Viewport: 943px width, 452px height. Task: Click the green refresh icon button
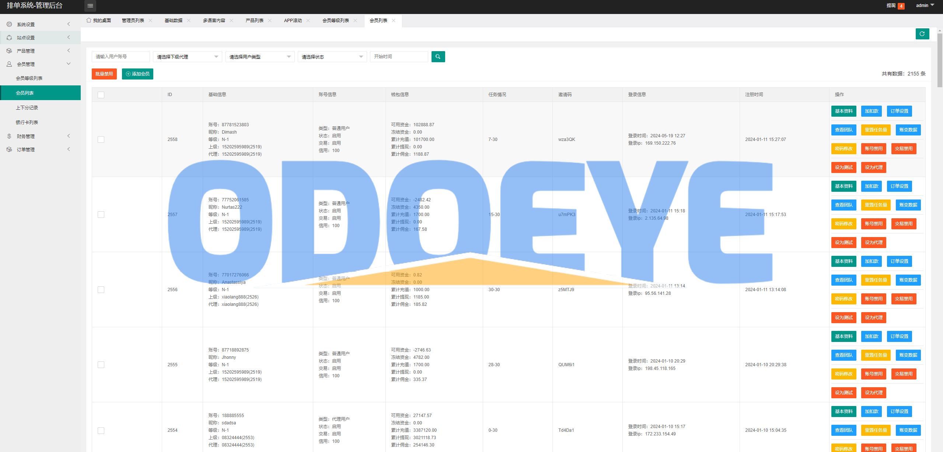click(922, 34)
